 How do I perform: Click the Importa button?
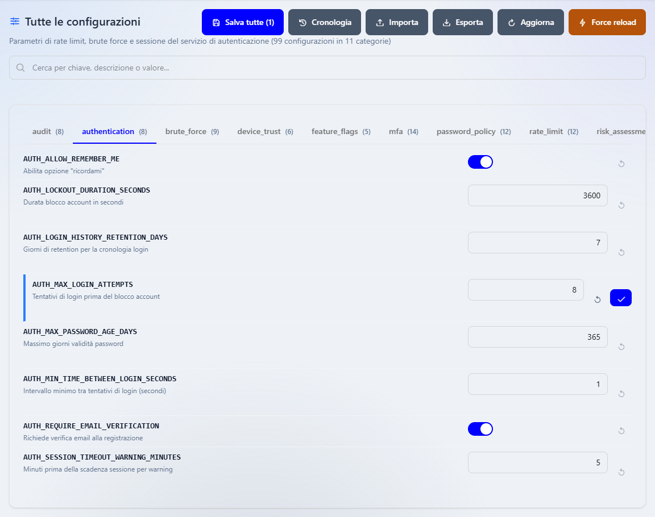(x=397, y=22)
